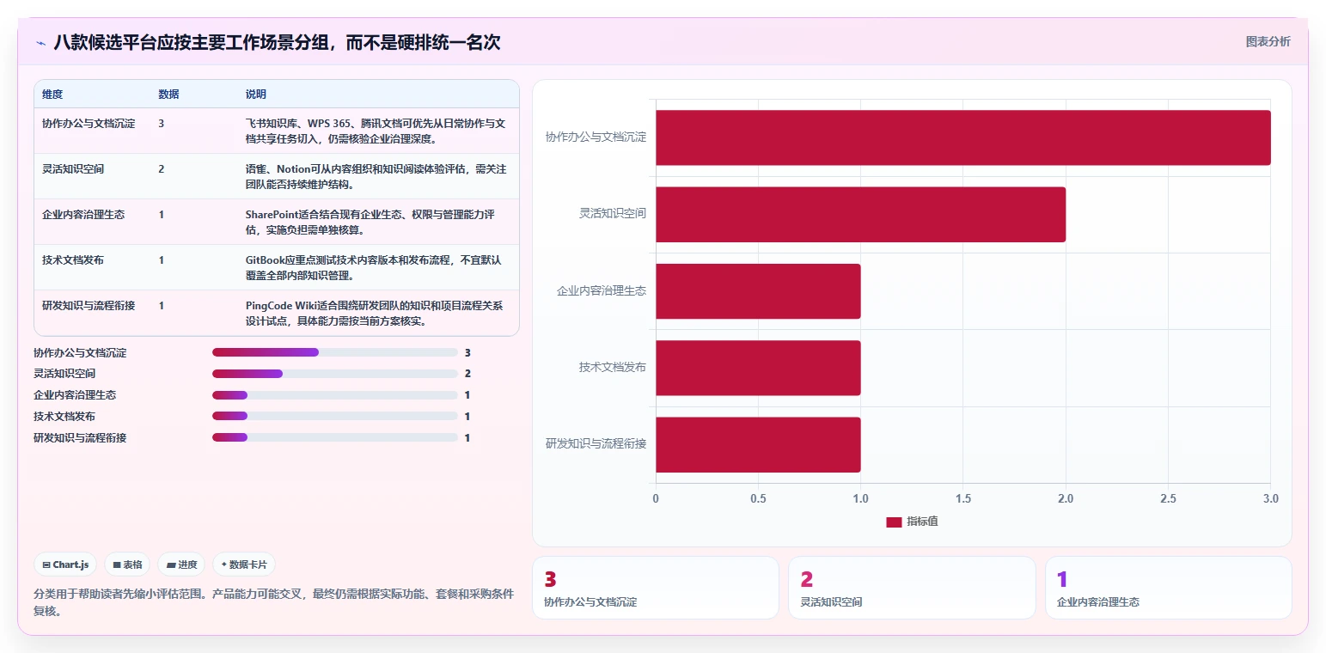Click the 指标值 legend color swatch
The image size is (1326, 653).
click(894, 522)
